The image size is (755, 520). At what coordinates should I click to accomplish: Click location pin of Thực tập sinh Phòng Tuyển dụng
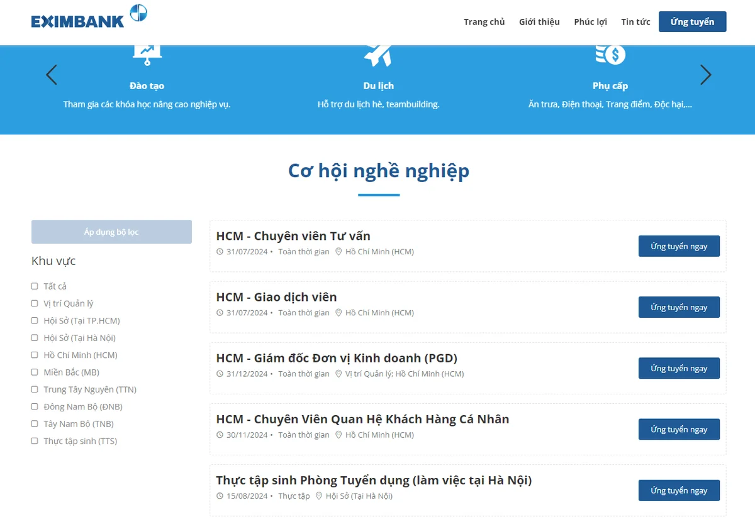319,496
